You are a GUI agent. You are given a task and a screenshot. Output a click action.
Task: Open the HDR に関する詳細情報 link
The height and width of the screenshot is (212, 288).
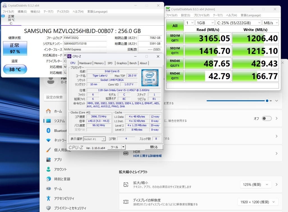click(147, 156)
